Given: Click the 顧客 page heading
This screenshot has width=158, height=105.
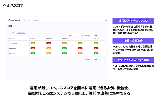Looking at the screenshot, I should [10, 26].
